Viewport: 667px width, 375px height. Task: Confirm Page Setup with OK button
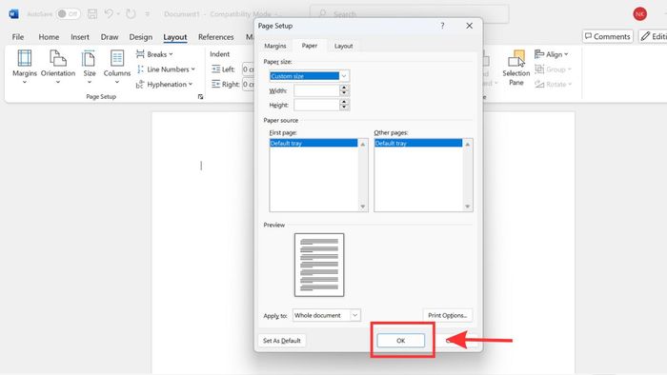point(401,341)
